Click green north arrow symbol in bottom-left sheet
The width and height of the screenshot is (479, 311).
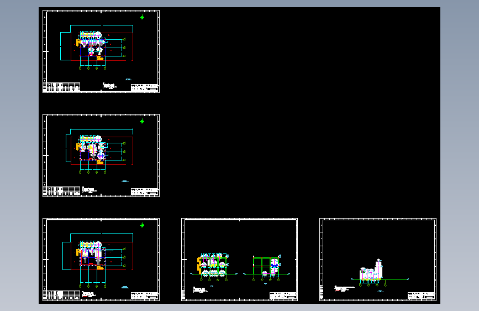tap(142, 225)
